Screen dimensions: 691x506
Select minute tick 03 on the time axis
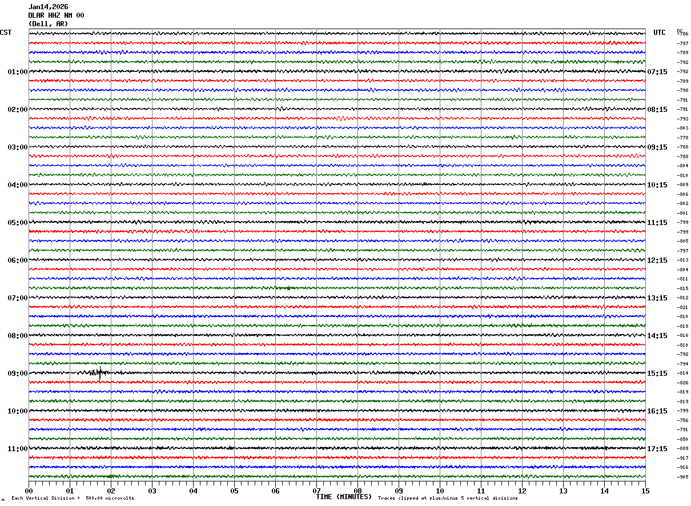[152, 491]
